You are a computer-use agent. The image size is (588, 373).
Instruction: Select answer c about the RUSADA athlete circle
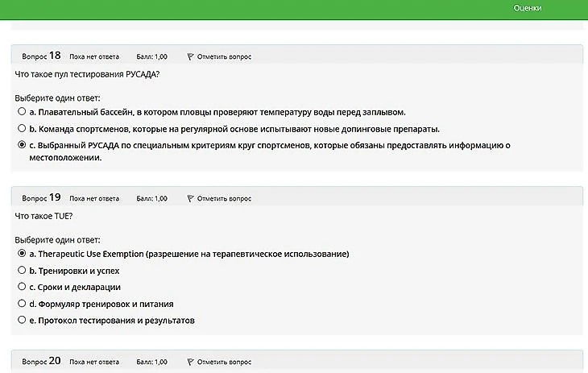22,145
